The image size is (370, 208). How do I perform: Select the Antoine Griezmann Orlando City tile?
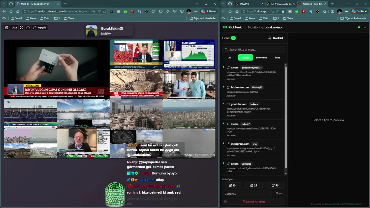(30, 114)
